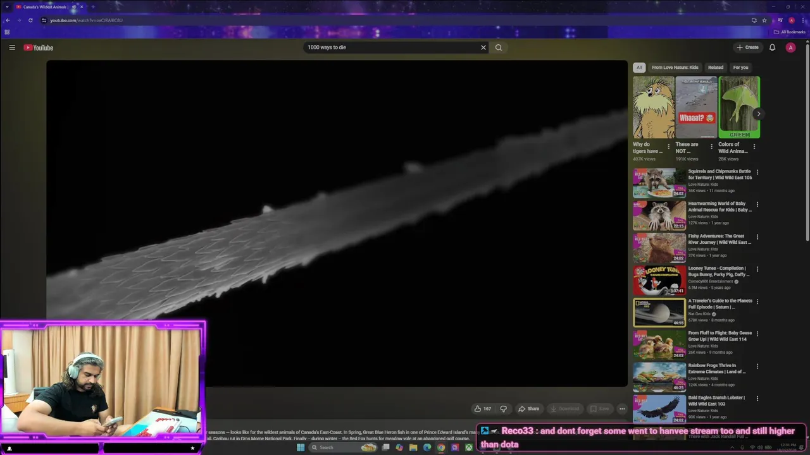The height and width of the screenshot is (455, 810).
Task: Reload the browser page
Action: [x=30, y=20]
